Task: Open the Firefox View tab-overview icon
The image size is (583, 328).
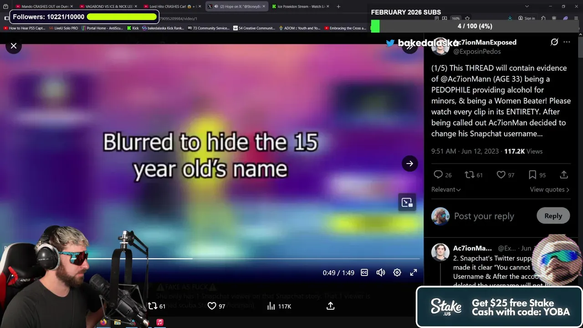Action: [x=6, y=6]
